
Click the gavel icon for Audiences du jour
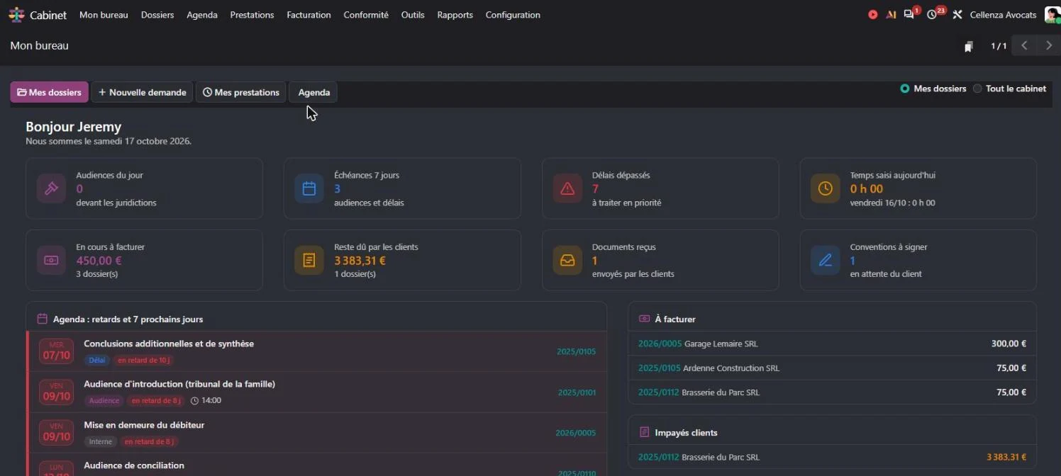click(51, 188)
